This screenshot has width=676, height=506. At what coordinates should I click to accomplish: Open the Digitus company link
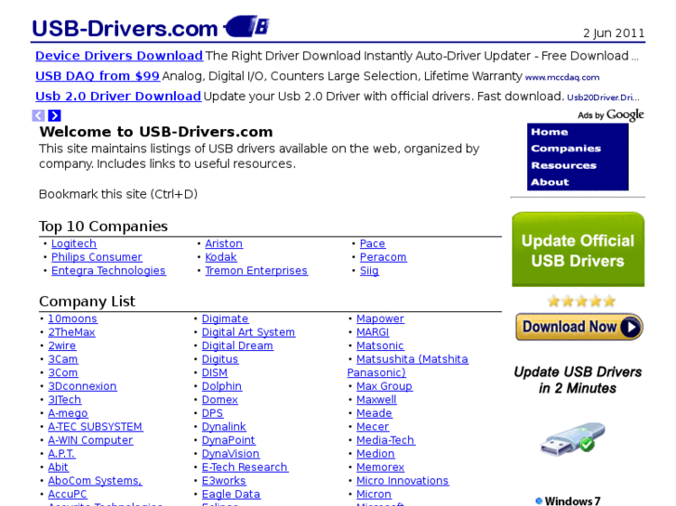219,359
